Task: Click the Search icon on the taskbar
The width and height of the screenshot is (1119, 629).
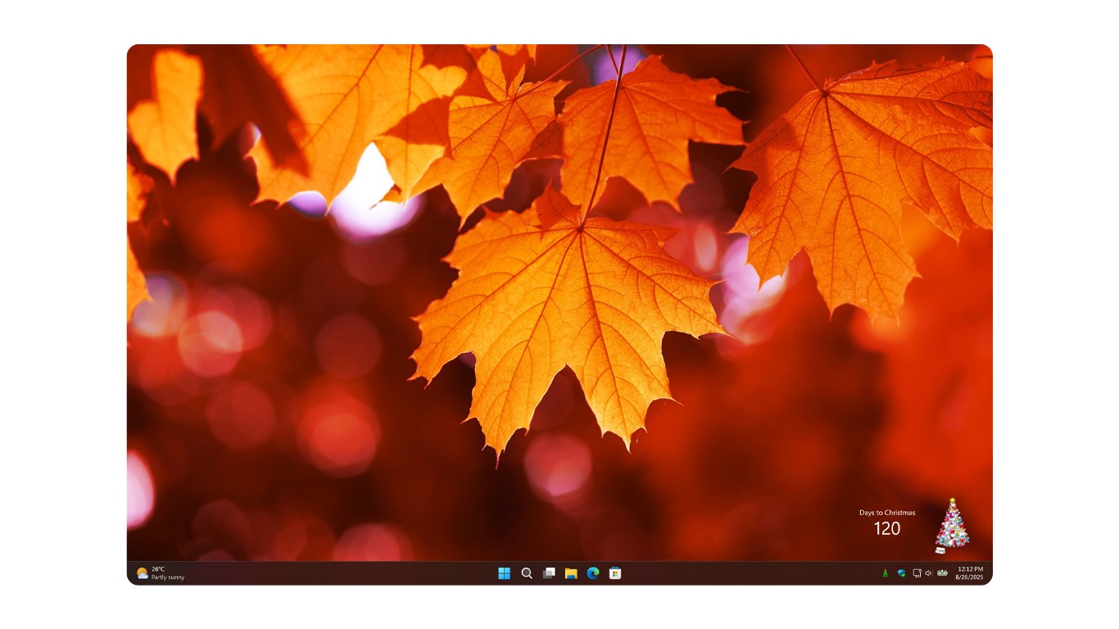Action: pos(526,573)
